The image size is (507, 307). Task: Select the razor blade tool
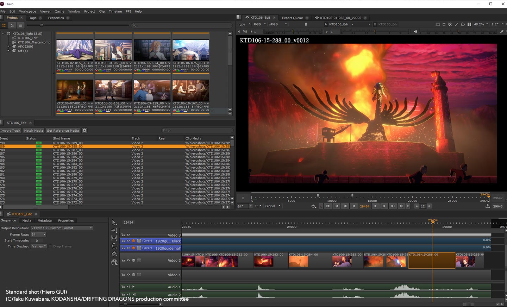114,253
